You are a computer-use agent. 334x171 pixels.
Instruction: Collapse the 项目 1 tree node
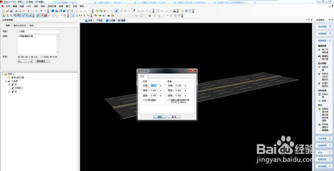[x=3, y=74]
